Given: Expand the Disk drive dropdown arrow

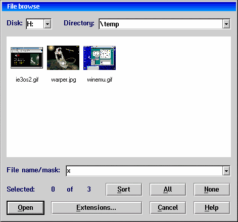Looking at the screenshot, I should pos(47,24).
